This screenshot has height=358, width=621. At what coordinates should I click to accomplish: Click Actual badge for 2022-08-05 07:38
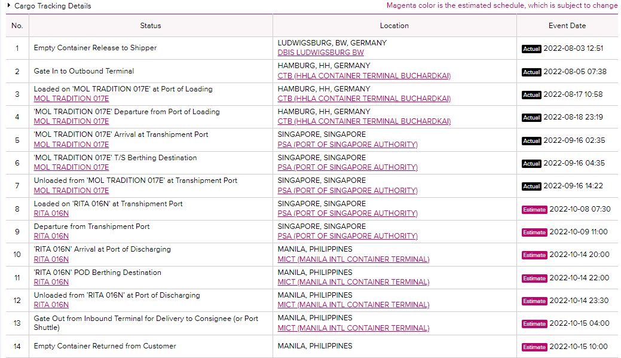[x=531, y=72]
